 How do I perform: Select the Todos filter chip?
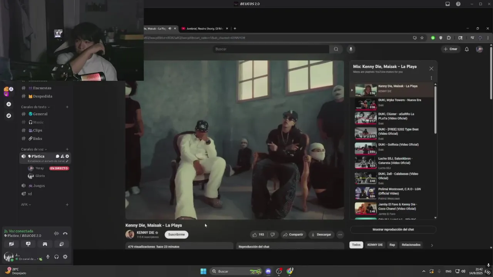point(356,245)
